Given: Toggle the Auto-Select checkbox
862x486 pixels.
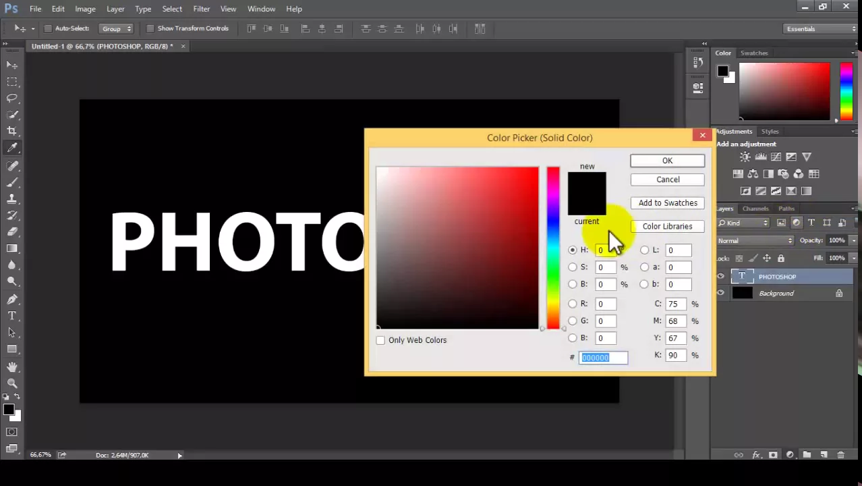Looking at the screenshot, I should coord(48,28).
